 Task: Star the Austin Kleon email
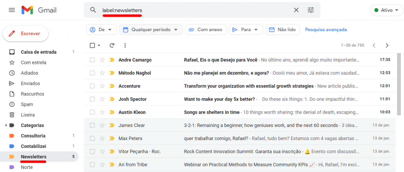pyautogui.click(x=102, y=112)
